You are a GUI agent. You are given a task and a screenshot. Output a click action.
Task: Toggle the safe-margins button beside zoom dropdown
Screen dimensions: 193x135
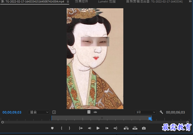point(54,112)
